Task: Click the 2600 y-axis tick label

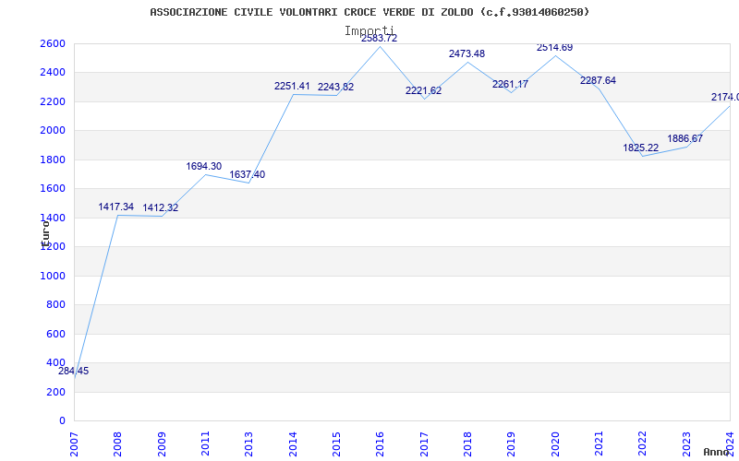Action: pyautogui.click(x=53, y=44)
